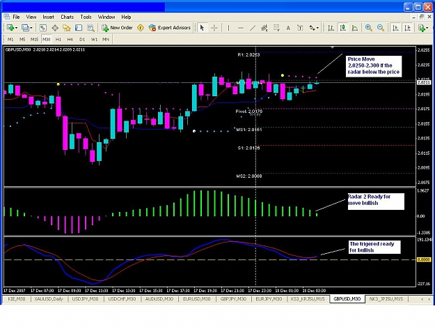Switch to Bar Chart display
435x327 pixels.
(x=331, y=28)
